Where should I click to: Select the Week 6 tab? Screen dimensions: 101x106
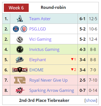pos(16,8)
